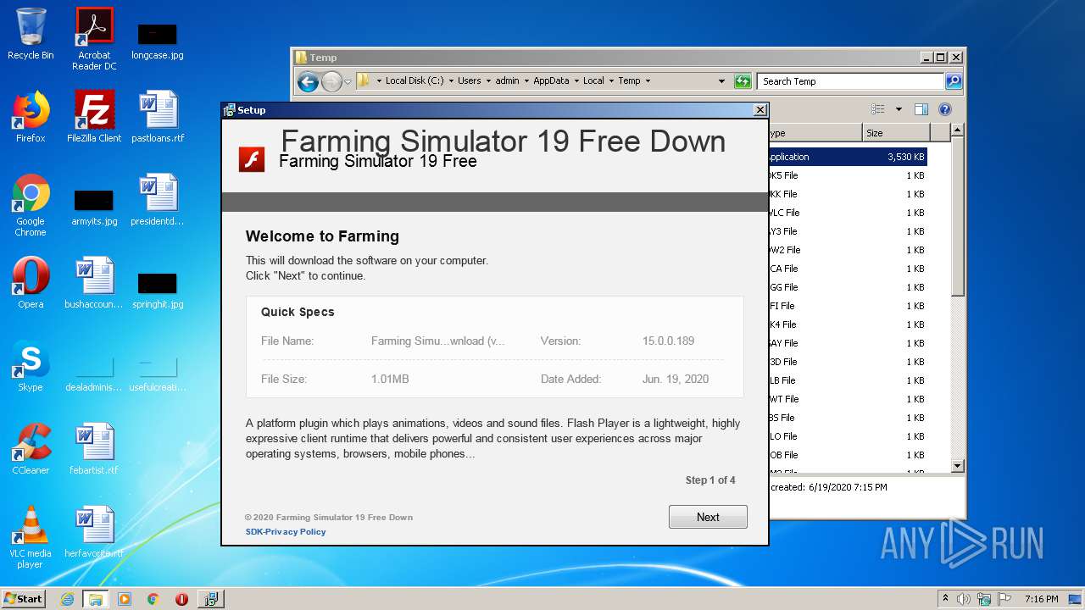The image size is (1085, 610).
Task: Click Users in the address breadcrumb
Action: (x=470, y=81)
